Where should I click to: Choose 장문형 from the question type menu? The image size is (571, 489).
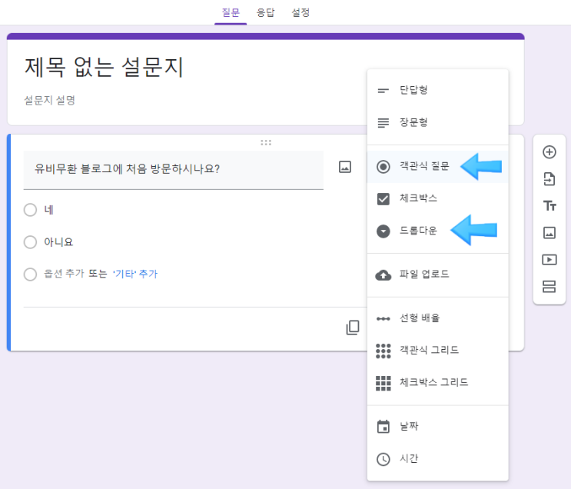[438, 122]
